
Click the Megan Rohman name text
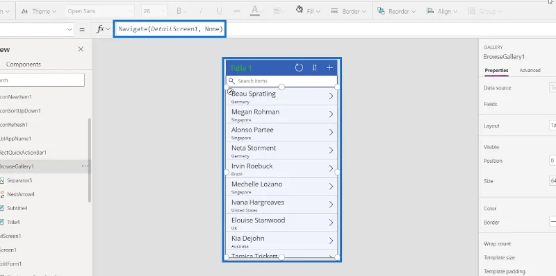(x=255, y=112)
